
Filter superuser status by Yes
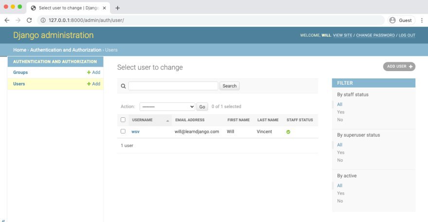[x=340, y=152]
